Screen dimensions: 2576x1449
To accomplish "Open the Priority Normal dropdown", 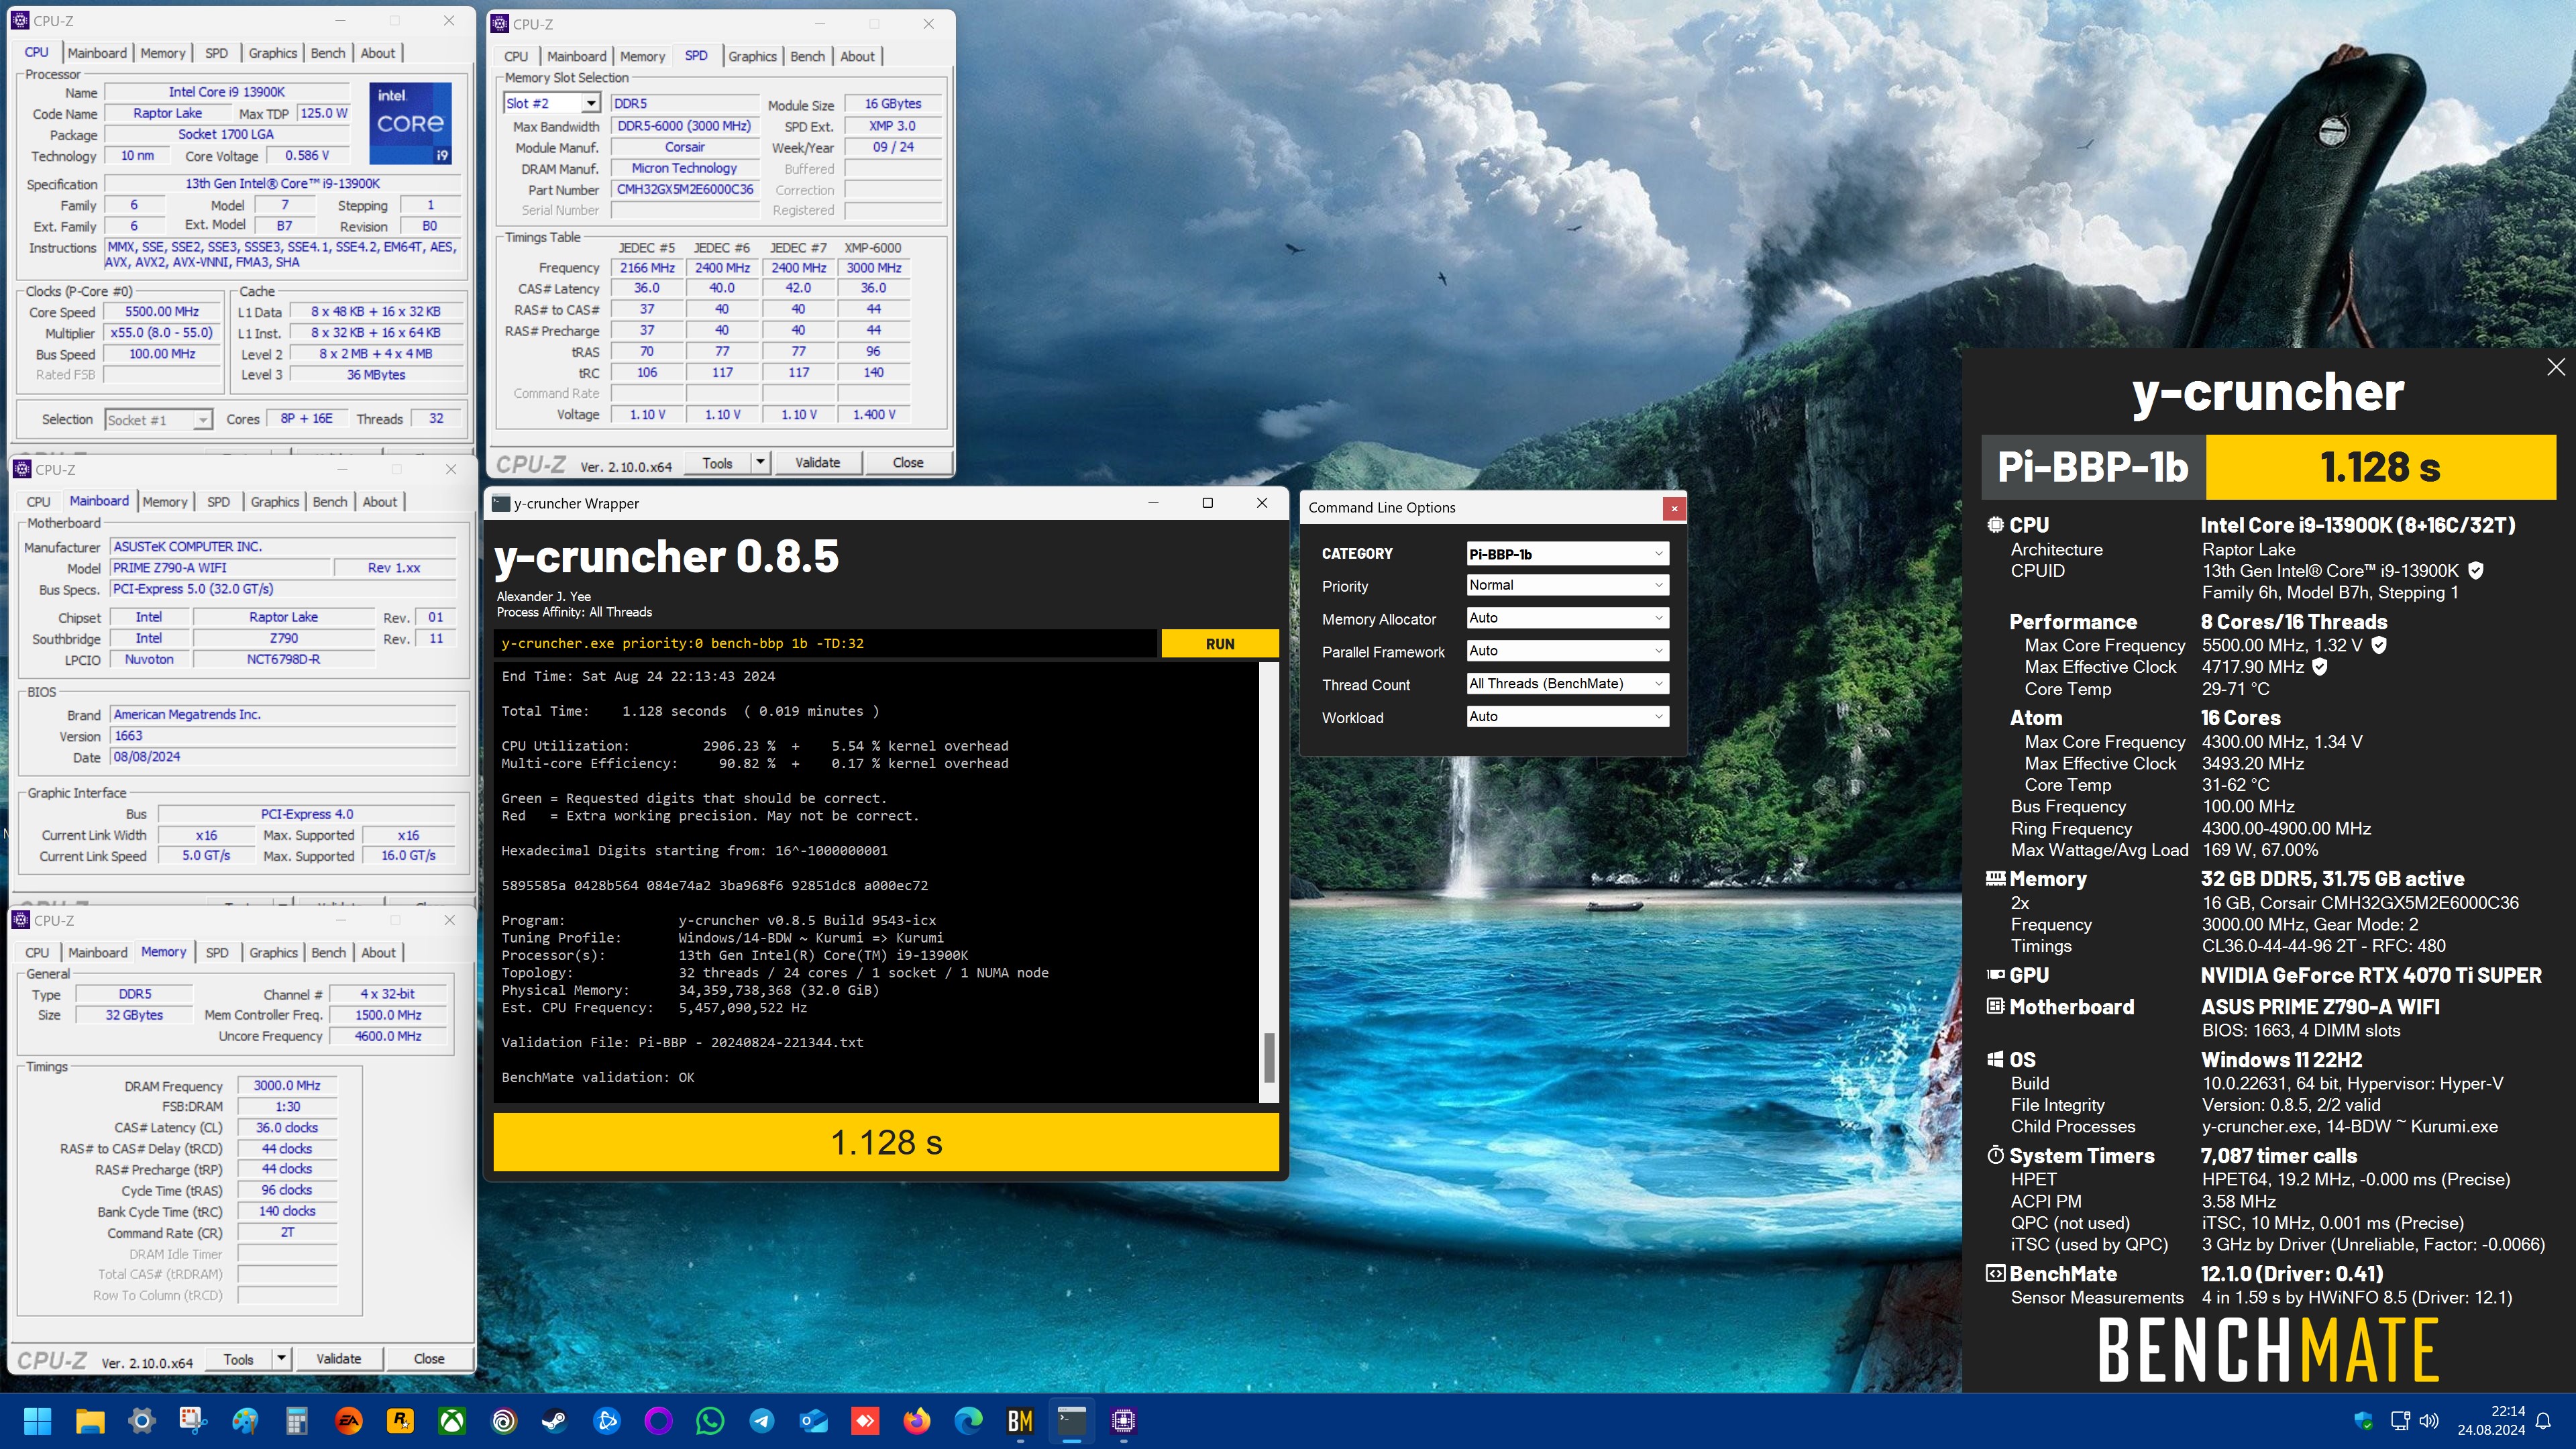I will 1567,585.
